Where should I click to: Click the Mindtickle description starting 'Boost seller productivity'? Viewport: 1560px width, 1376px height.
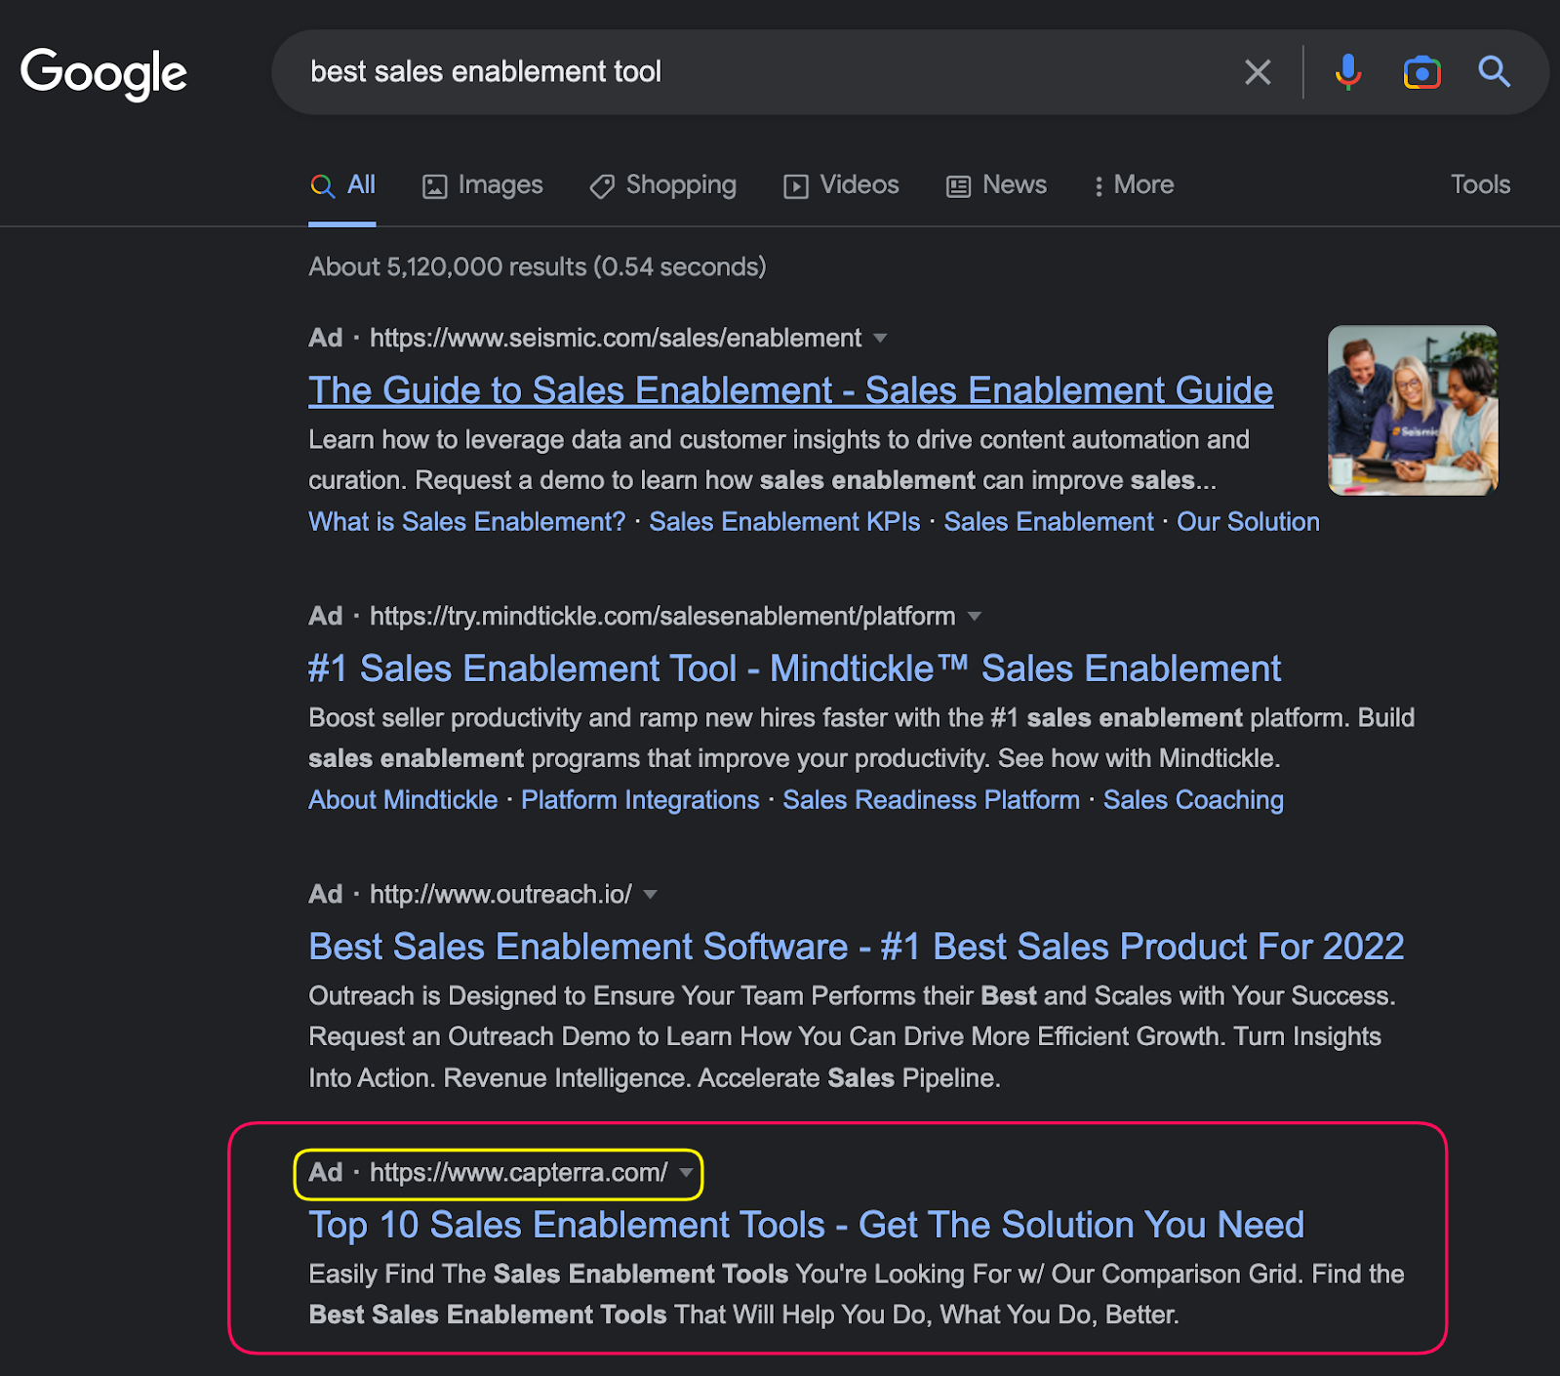[x=861, y=738]
